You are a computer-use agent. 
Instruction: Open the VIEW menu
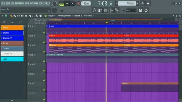click(27, 3)
